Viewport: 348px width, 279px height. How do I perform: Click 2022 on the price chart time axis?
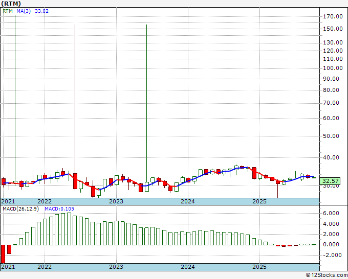click(45, 201)
